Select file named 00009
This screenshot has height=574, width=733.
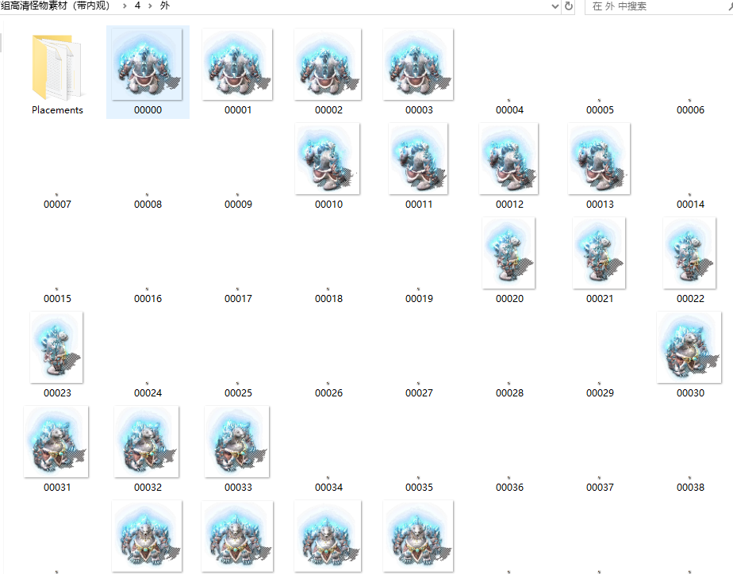click(x=239, y=204)
